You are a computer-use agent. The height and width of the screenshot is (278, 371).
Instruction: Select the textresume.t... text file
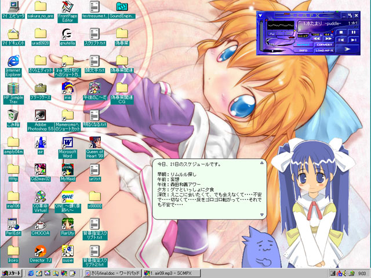coord(95,10)
